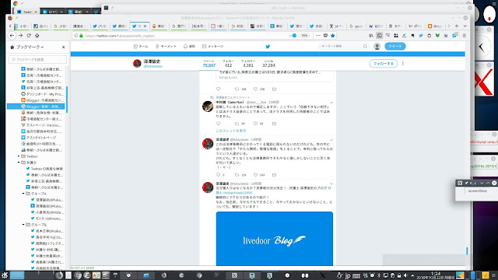The image size is (498, 280).
Task: Focus the ブックマークを検索 search field
Action: [38, 59]
